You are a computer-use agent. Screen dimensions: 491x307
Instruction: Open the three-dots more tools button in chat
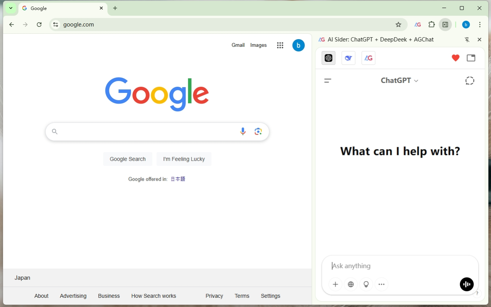pos(381,284)
